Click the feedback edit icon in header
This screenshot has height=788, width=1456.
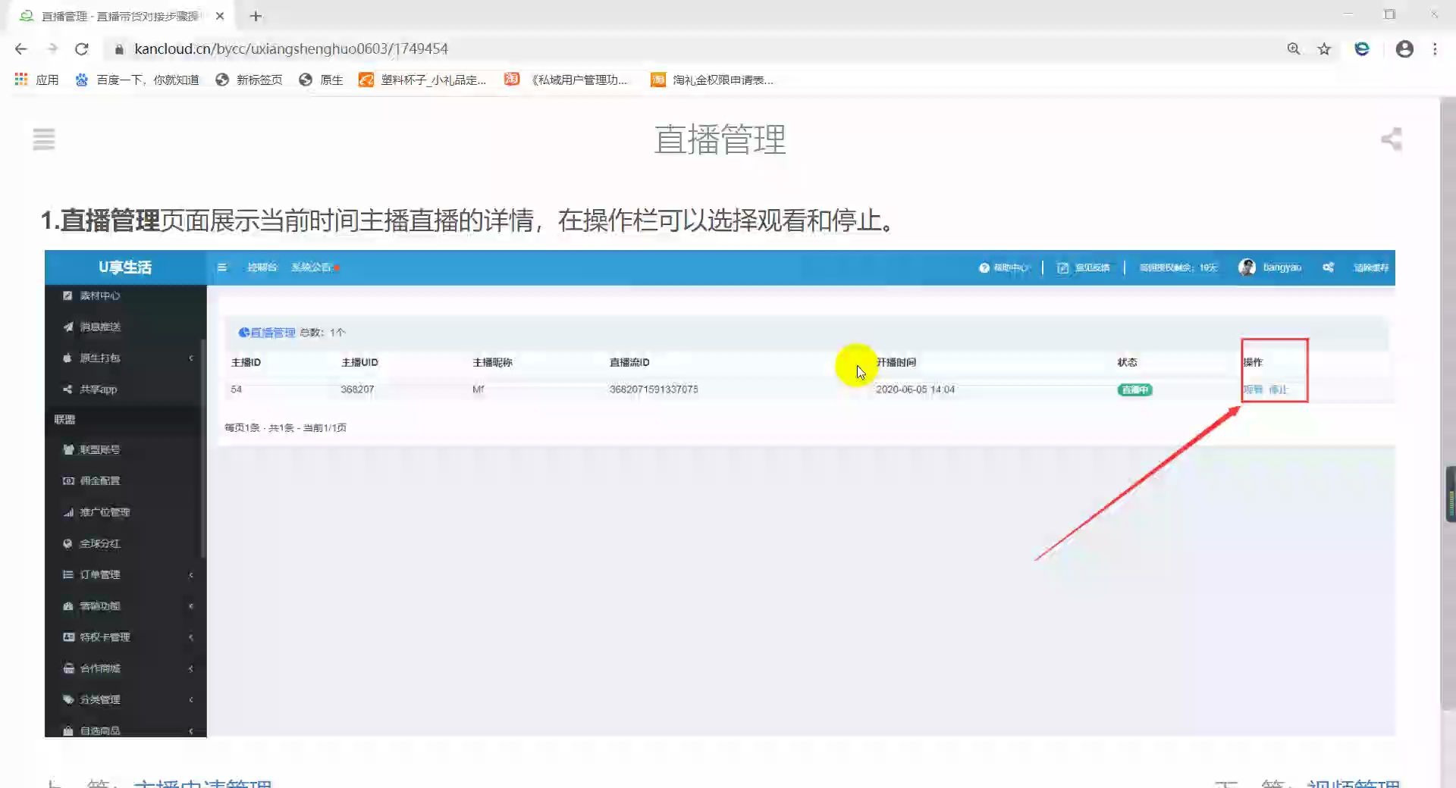click(x=1063, y=267)
